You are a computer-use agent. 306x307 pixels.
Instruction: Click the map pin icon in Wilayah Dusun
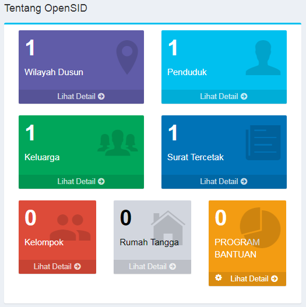tap(127, 57)
